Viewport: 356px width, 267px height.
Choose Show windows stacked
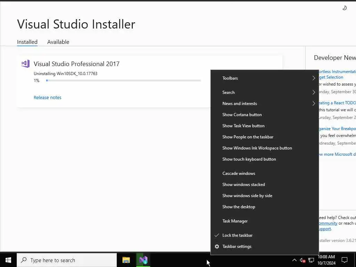(265, 184)
